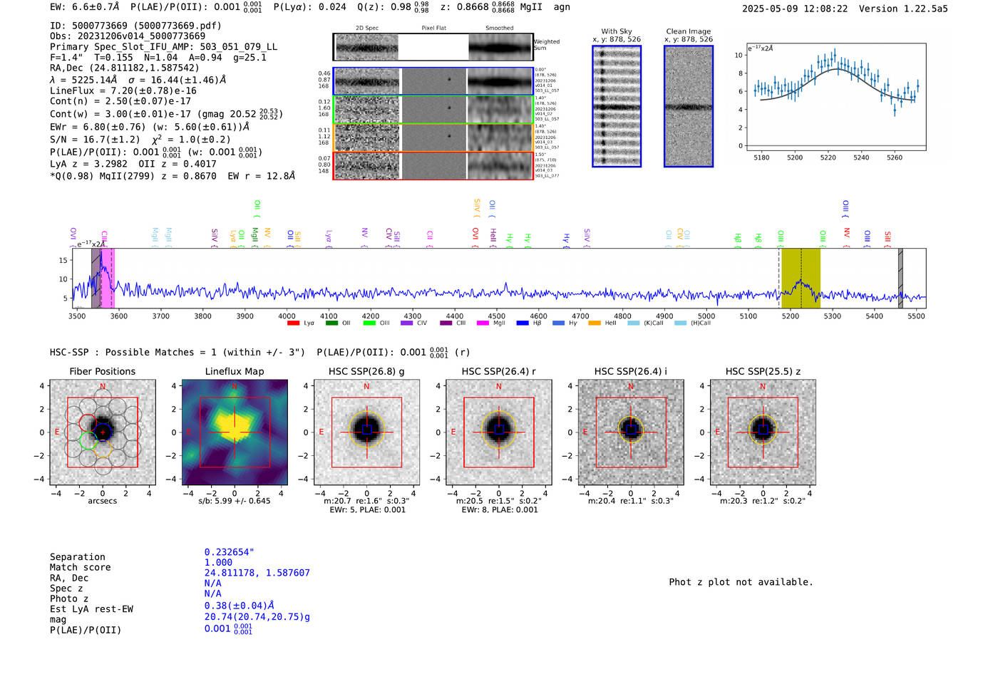Click the HSC SSP(26.8) g band image
Viewport: 998px width, 679px height.
[367, 432]
